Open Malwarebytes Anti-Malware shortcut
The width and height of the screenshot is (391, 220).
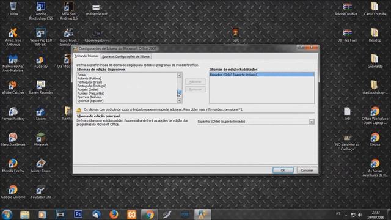pyautogui.click(x=13, y=63)
